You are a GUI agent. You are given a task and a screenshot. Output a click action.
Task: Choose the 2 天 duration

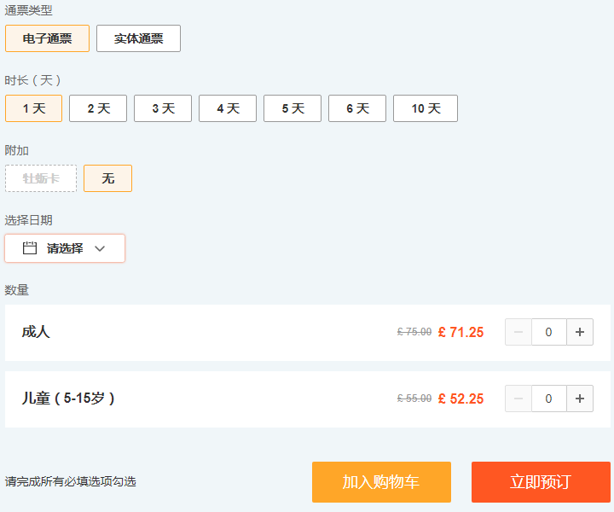pyautogui.click(x=98, y=108)
